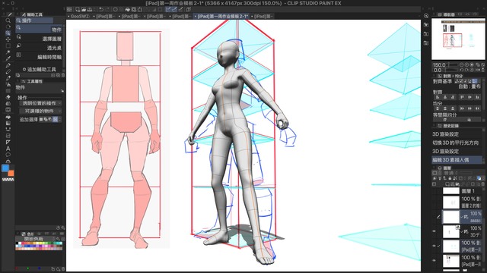Click the orange sub color swatch

coord(11,173)
